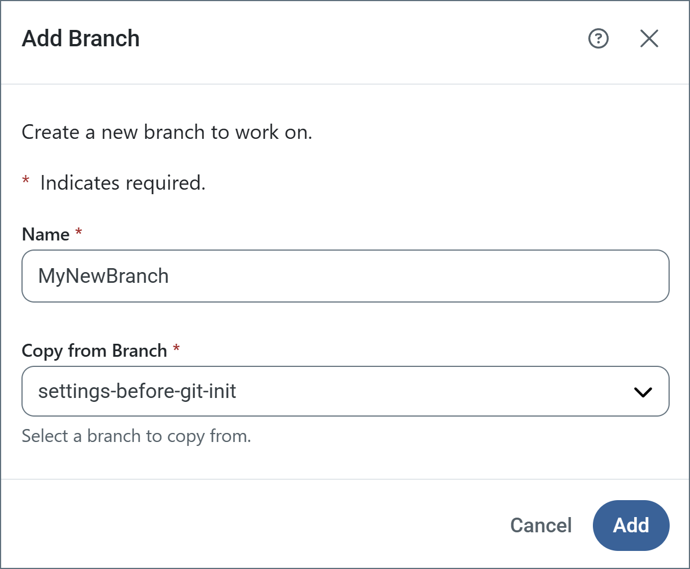
Task: Click the Add Branch dialog title
Action: coord(81,39)
